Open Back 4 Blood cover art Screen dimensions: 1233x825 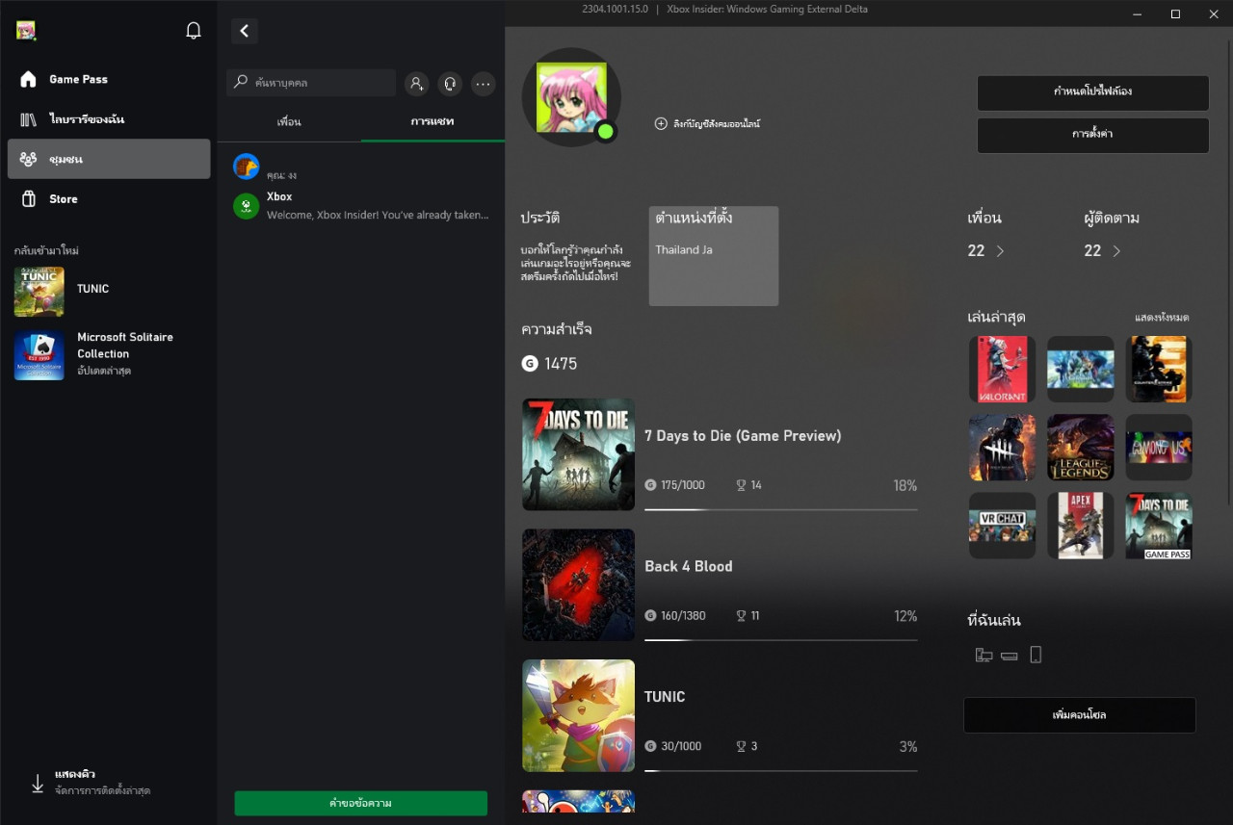coord(578,585)
